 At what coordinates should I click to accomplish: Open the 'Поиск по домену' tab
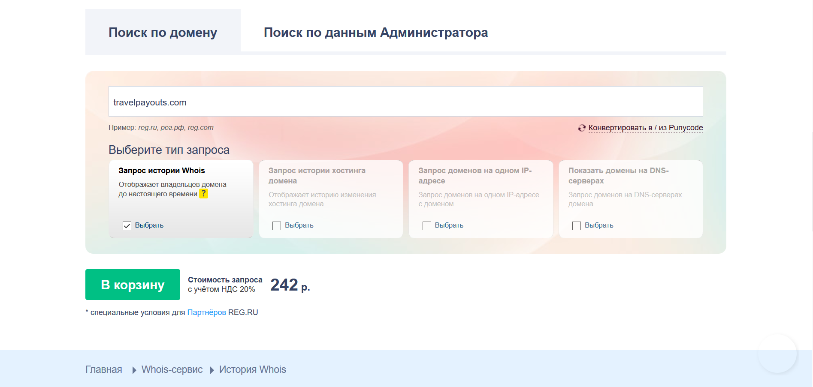tap(163, 33)
